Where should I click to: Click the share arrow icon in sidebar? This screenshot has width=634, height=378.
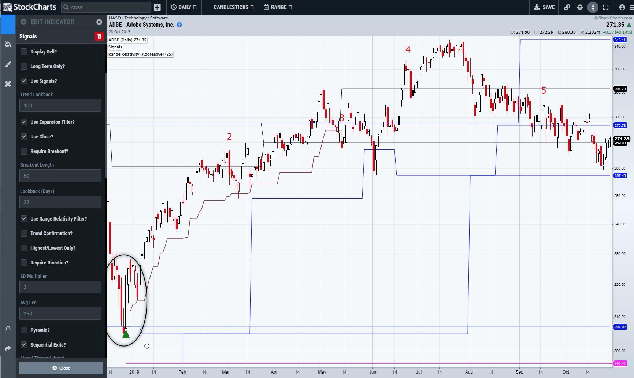(8, 348)
